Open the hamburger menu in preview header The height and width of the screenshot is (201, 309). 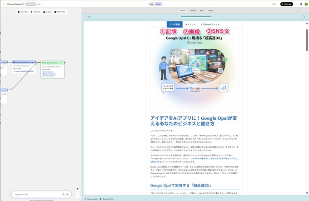coord(89,17)
